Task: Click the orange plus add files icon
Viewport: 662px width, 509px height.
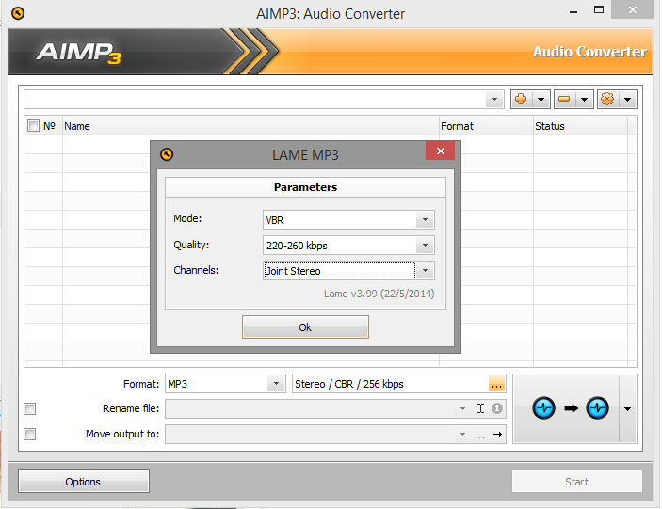Action: 521,100
